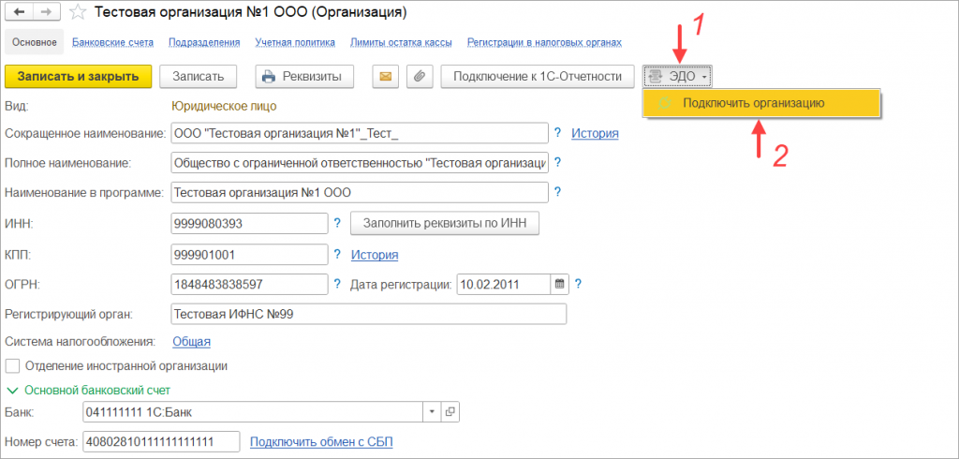Click the КПП input field

249,255
